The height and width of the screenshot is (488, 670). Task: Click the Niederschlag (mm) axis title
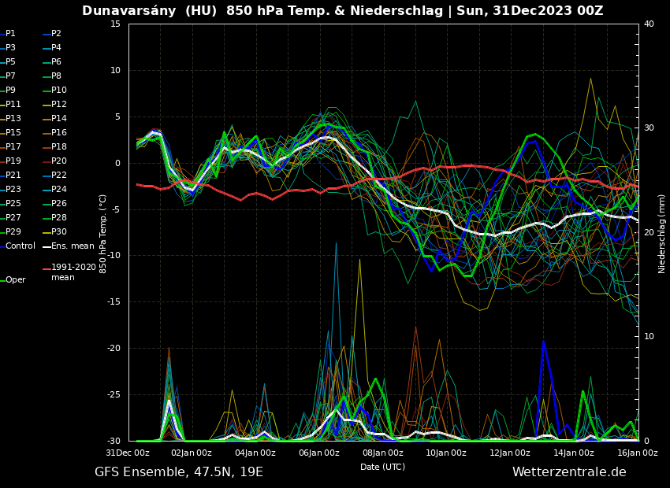(x=662, y=234)
